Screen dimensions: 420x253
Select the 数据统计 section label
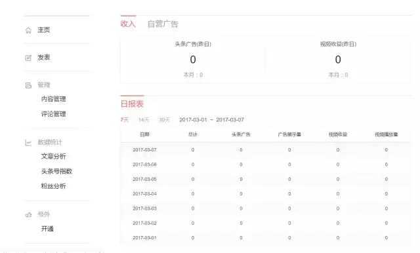(x=50, y=142)
